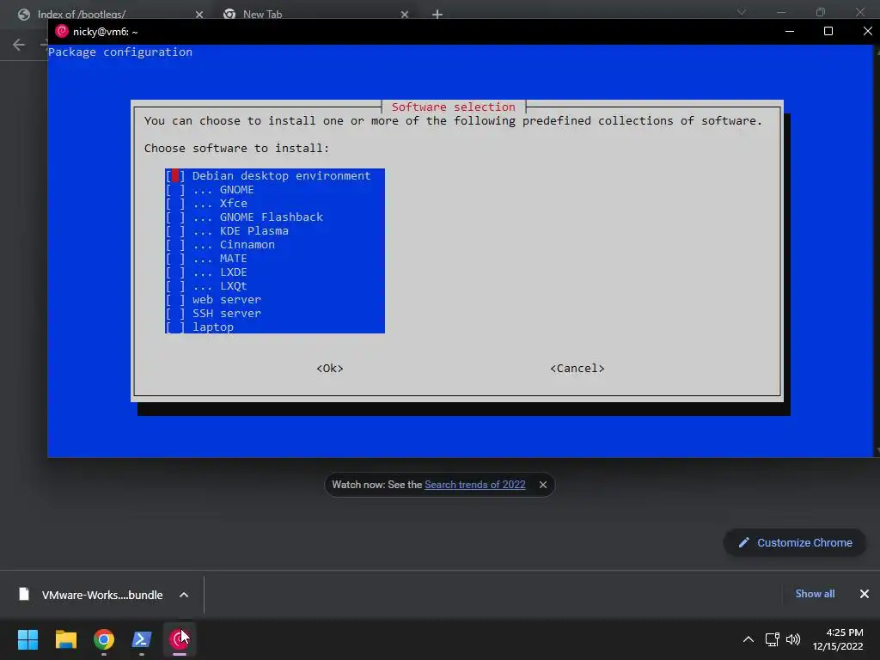Tick the Debian desktop environment checkbox

pos(175,175)
